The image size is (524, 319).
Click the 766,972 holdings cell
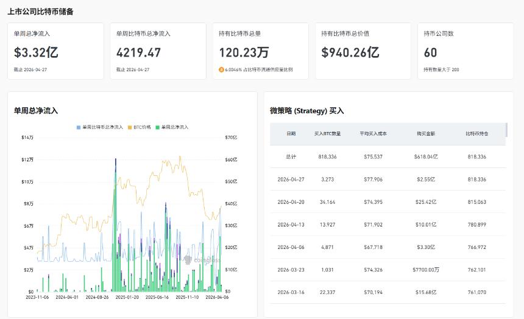pos(477,247)
